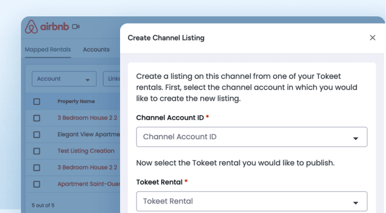Tick the Elegant View Apartment checkbox
This screenshot has height=213, width=386.
click(x=37, y=134)
